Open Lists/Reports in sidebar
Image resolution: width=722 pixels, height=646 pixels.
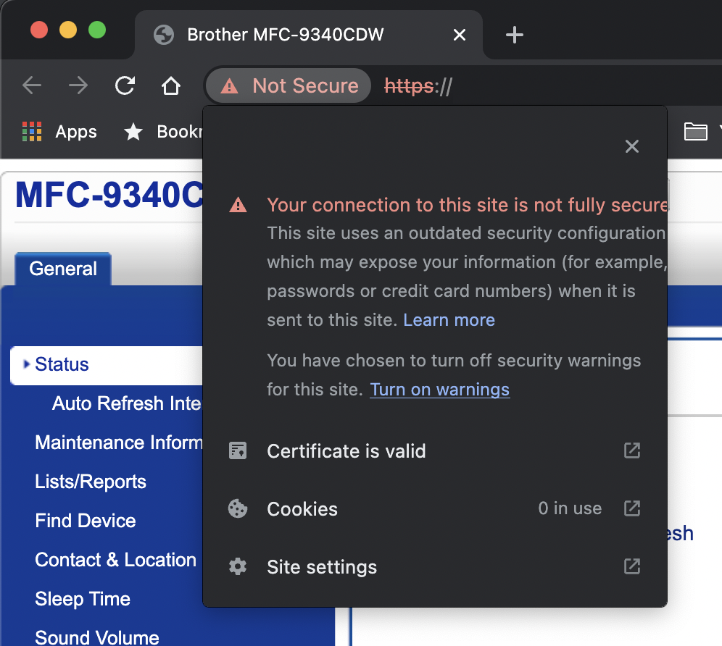(x=91, y=482)
